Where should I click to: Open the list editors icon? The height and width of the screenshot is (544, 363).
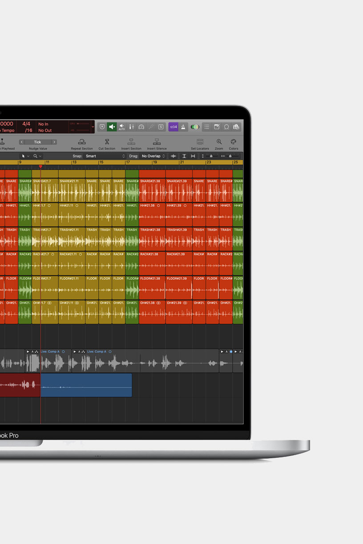[207, 127]
